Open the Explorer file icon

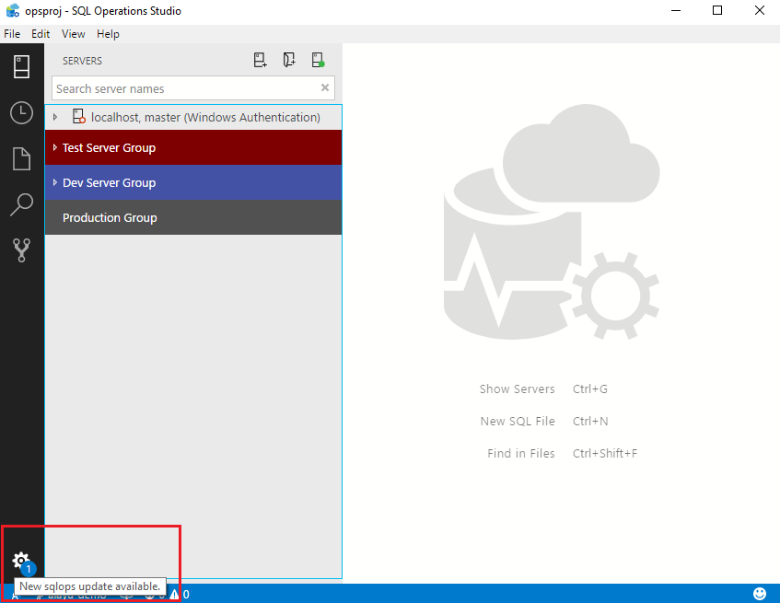(21, 158)
